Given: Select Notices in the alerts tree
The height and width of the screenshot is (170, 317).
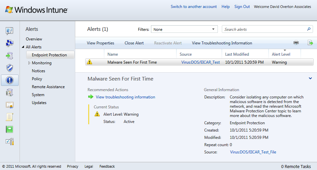Looking at the screenshot, I should [38, 71].
